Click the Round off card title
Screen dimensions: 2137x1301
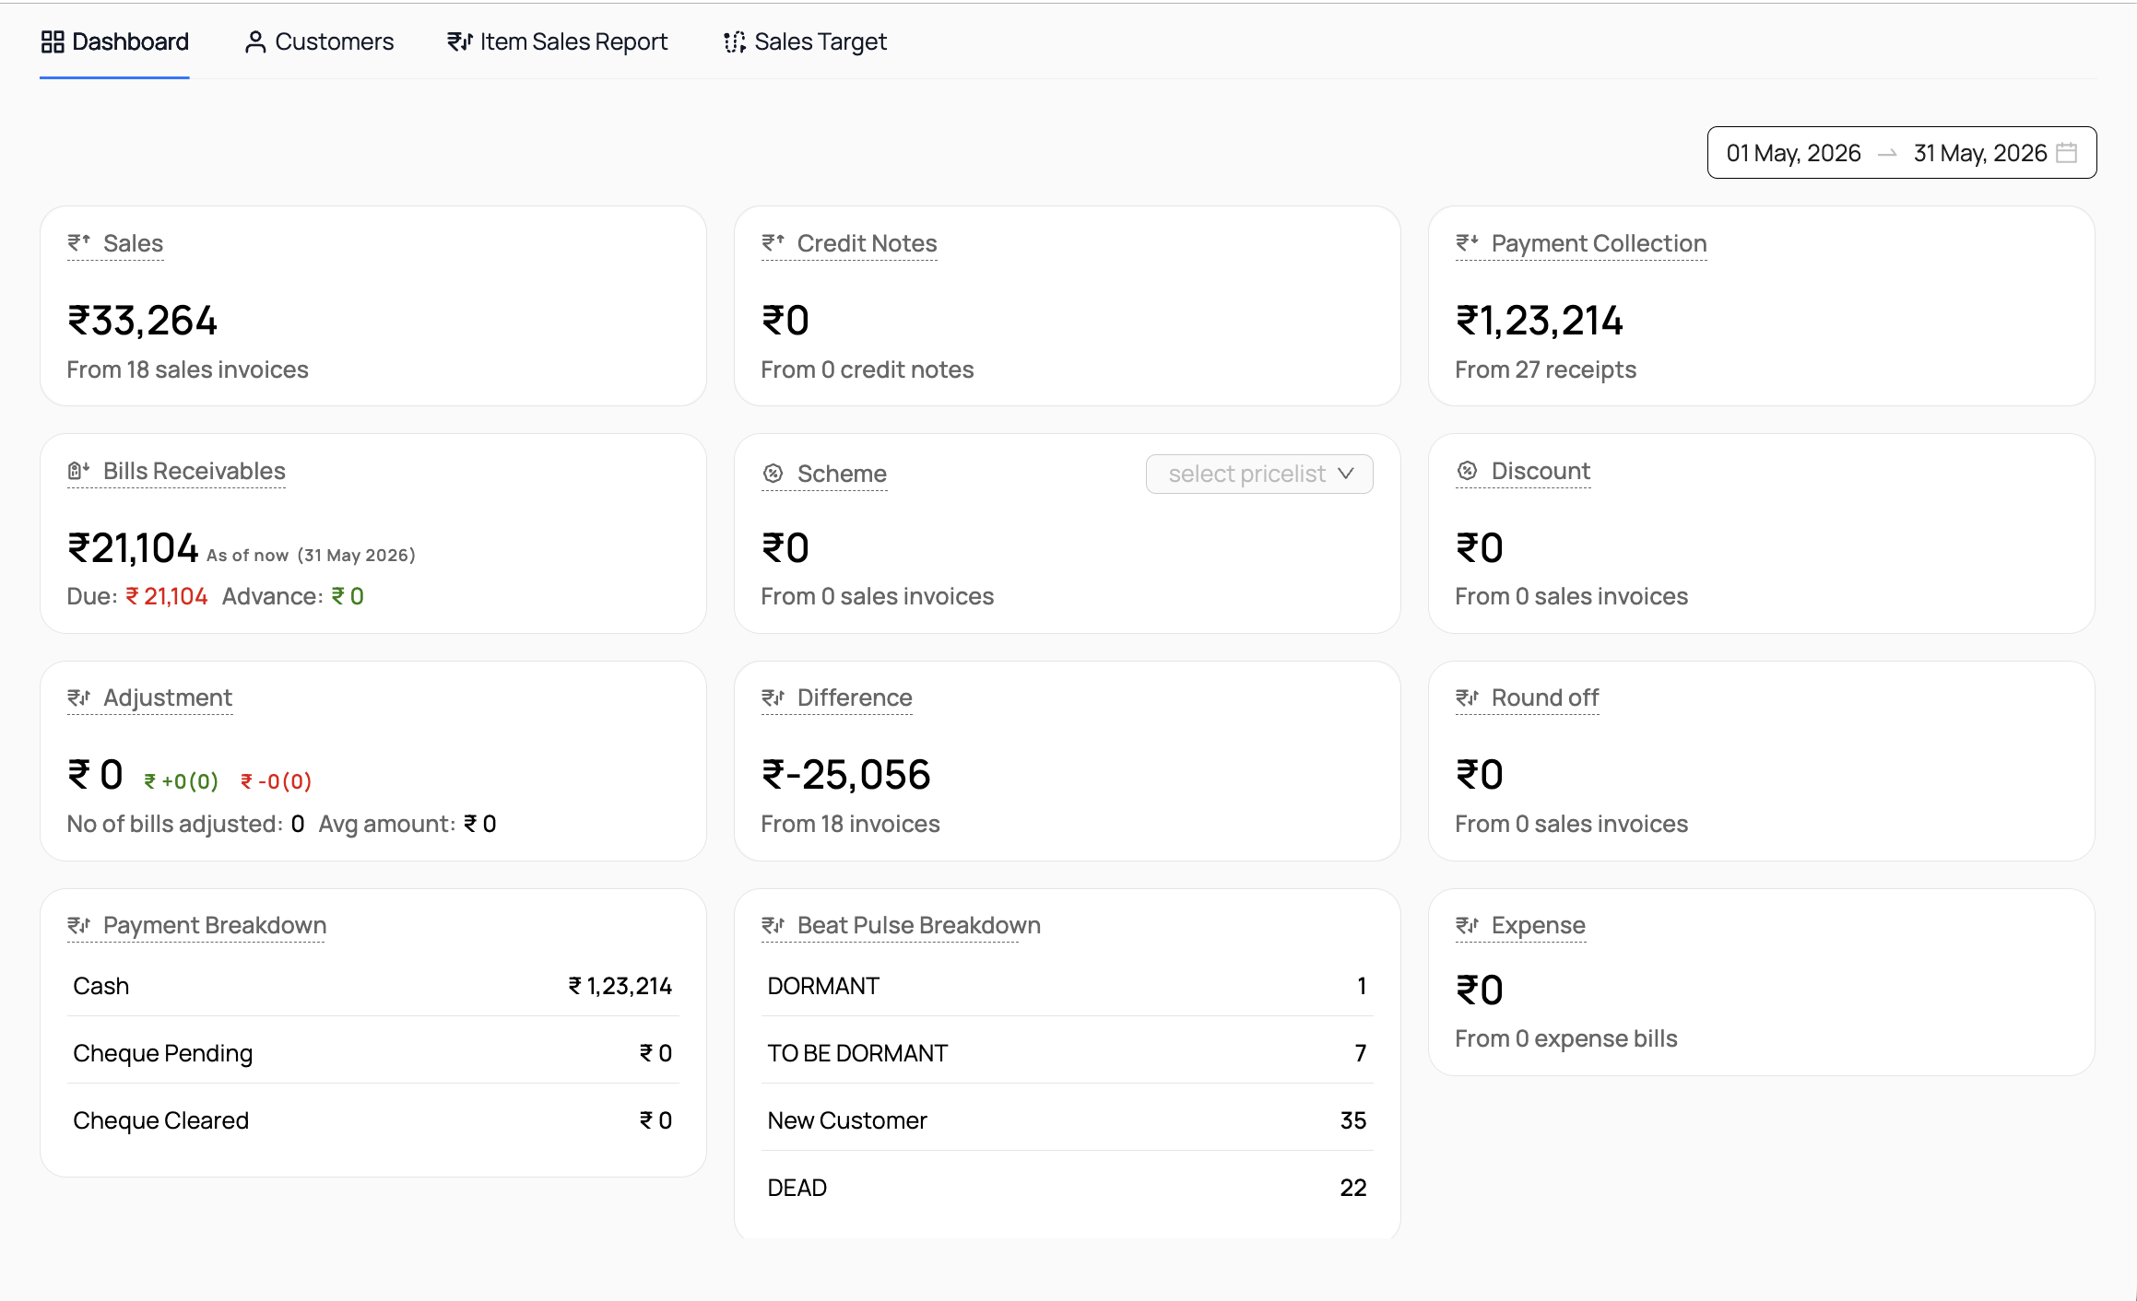point(1545,697)
